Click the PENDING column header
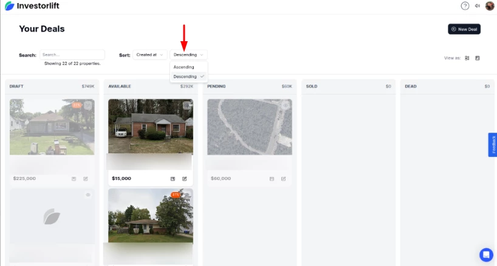The image size is (497, 266). coord(216,86)
